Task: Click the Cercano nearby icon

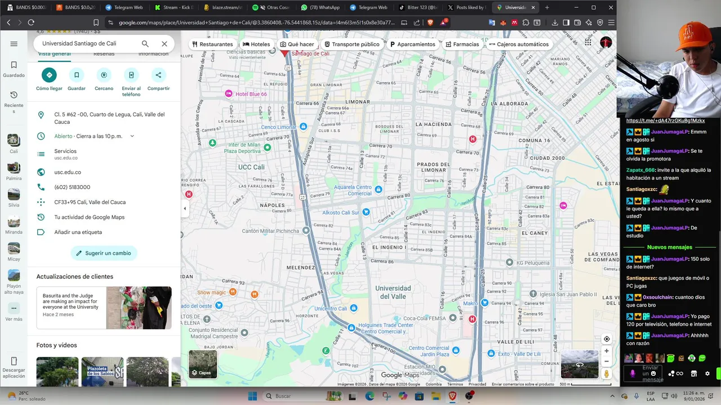Action: 104,75
